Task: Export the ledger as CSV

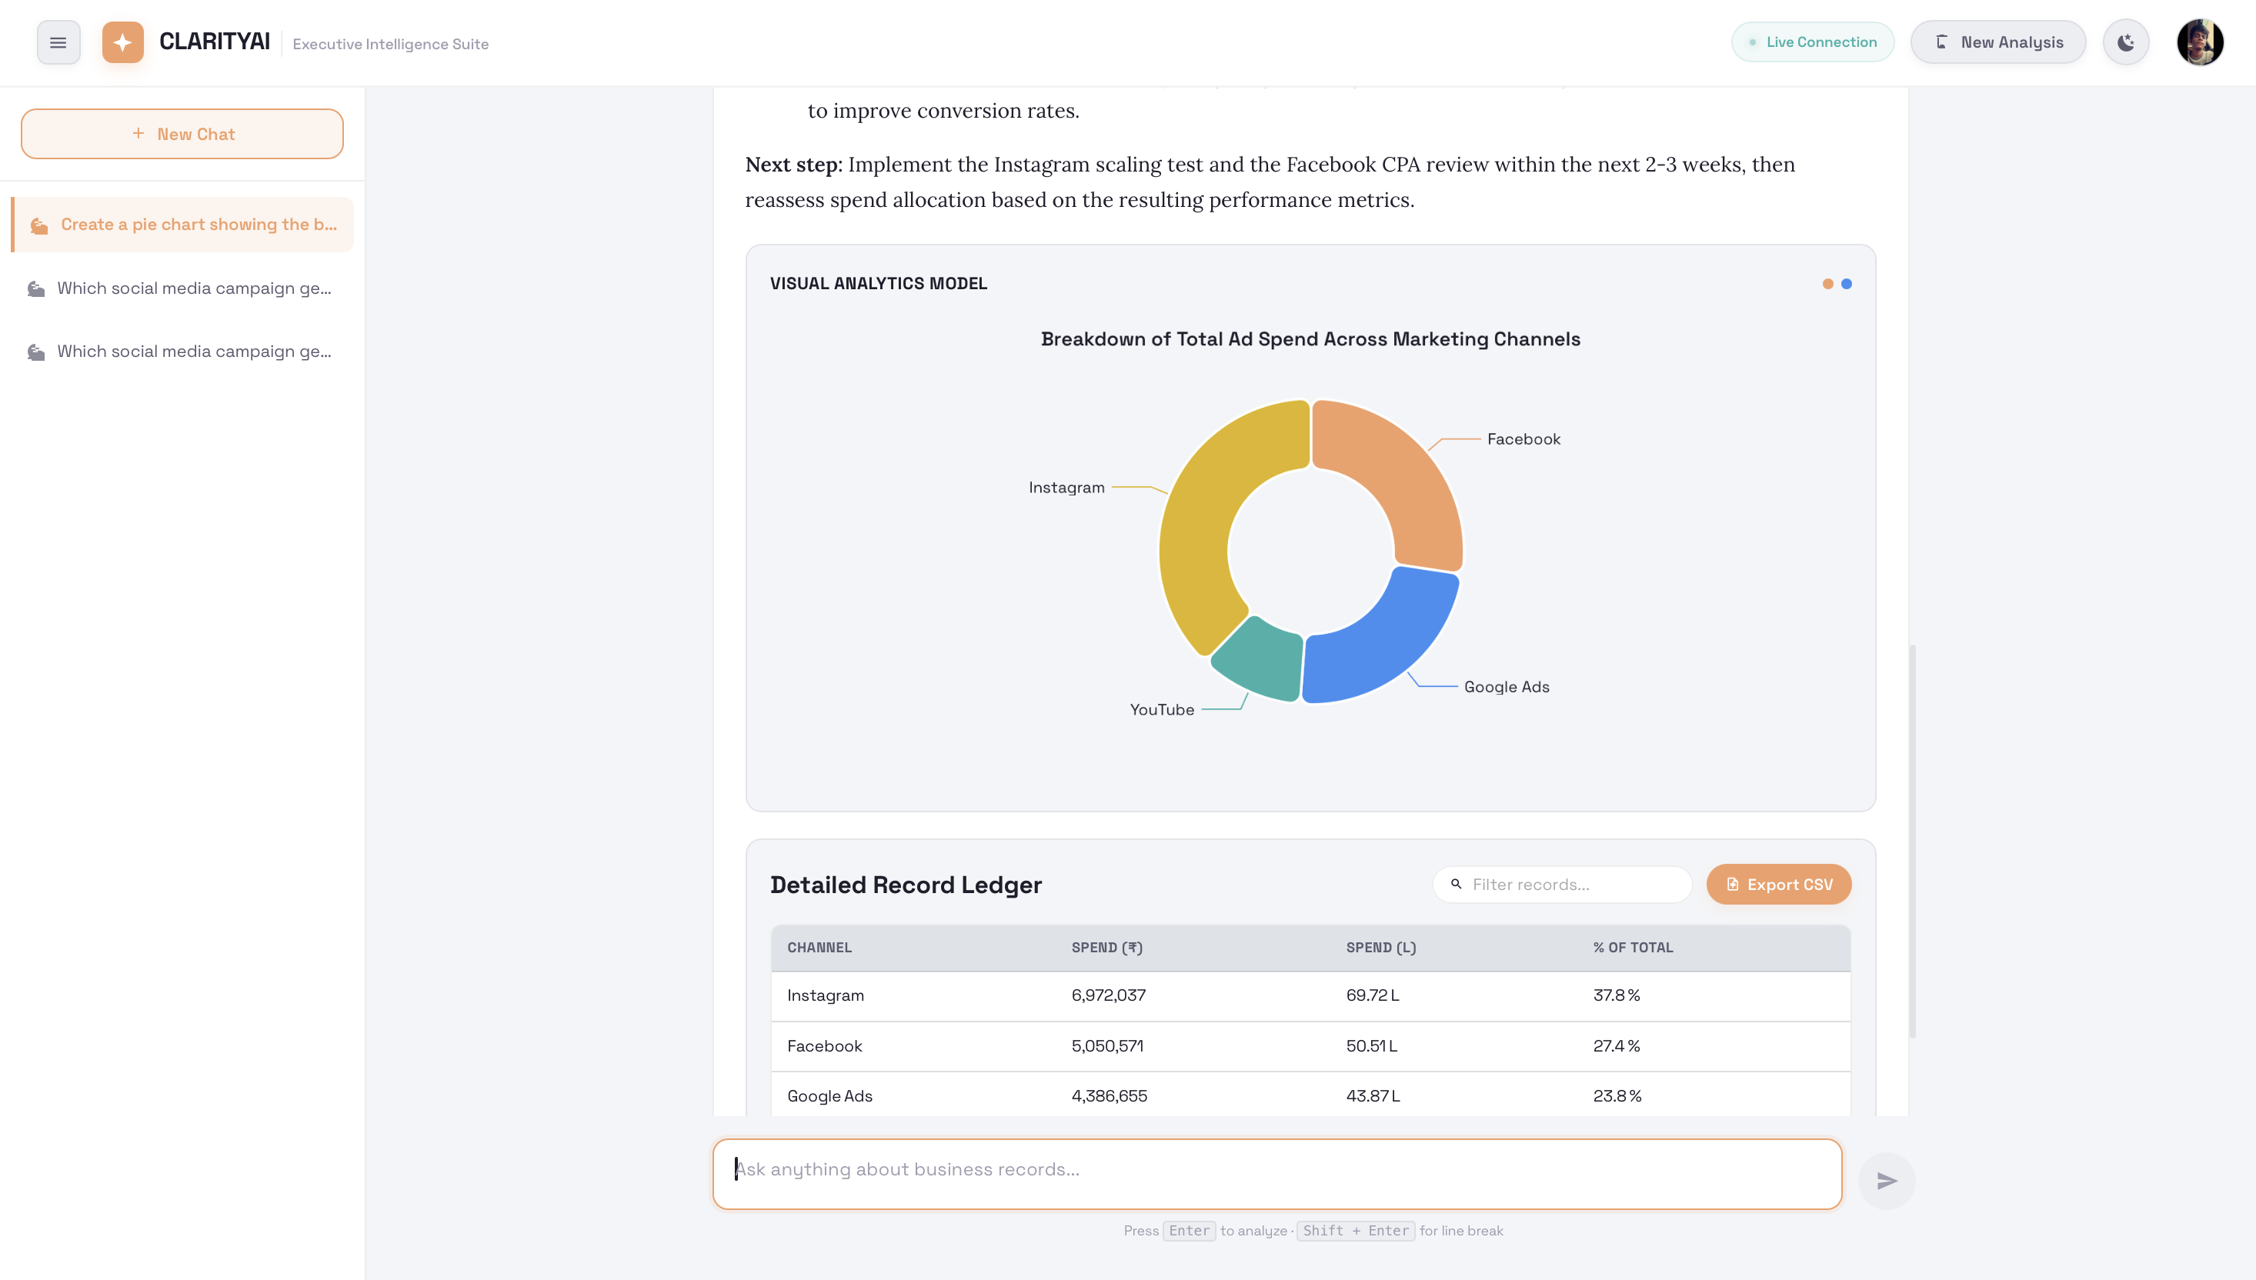Action: click(x=1779, y=885)
